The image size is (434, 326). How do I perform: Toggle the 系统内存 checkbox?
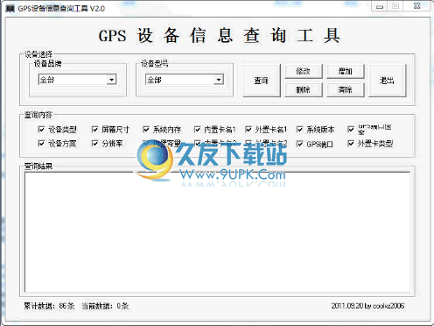(146, 129)
